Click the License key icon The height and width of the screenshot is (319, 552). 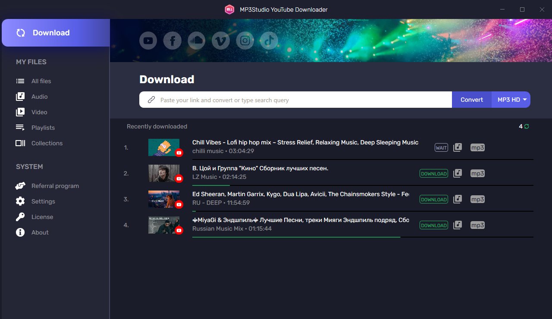tap(20, 217)
